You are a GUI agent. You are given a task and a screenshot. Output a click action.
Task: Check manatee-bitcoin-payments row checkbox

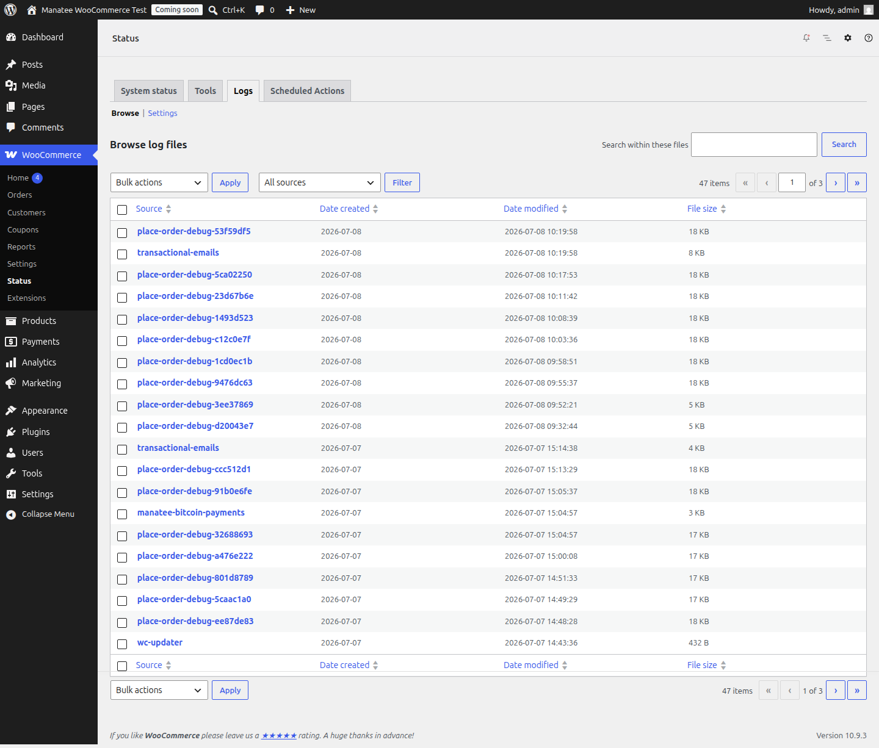coord(122,514)
